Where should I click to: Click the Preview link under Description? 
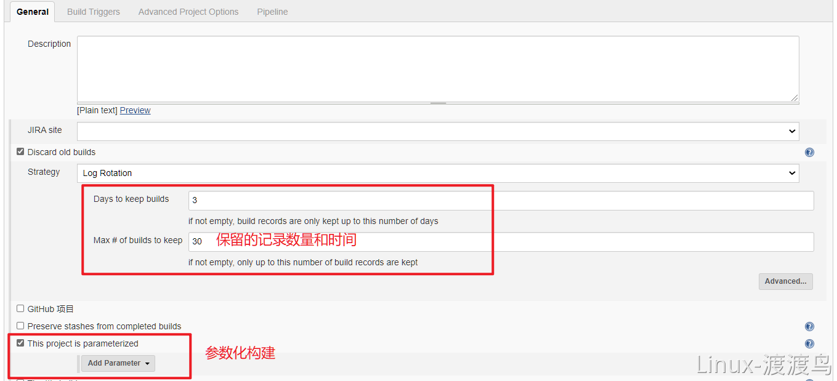(x=135, y=110)
